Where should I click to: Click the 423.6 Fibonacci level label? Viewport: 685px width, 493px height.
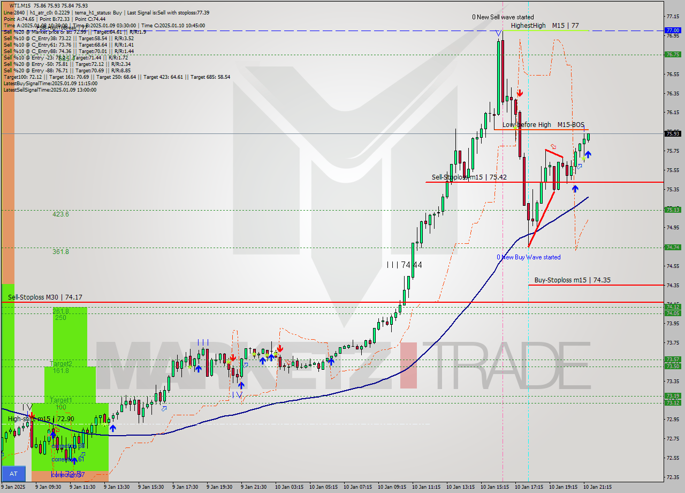60,214
